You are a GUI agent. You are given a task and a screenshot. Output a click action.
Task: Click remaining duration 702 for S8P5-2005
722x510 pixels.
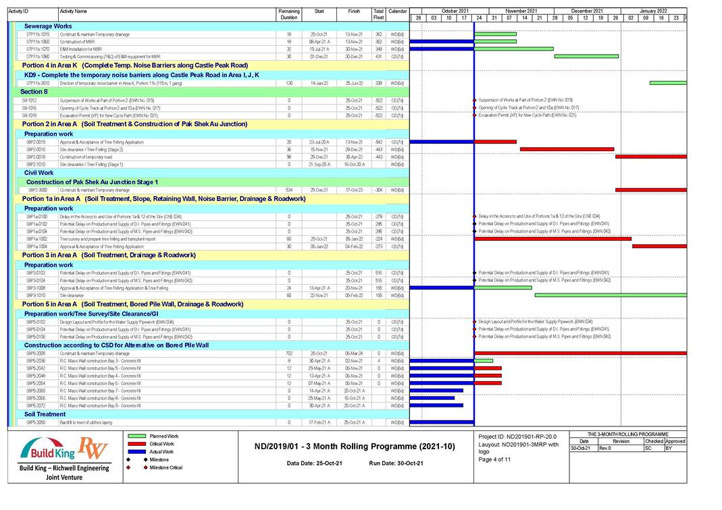pyautogui.click(x=289, y=353)
